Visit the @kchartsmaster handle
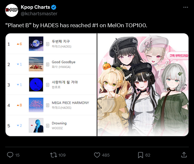 pos(39,14)
